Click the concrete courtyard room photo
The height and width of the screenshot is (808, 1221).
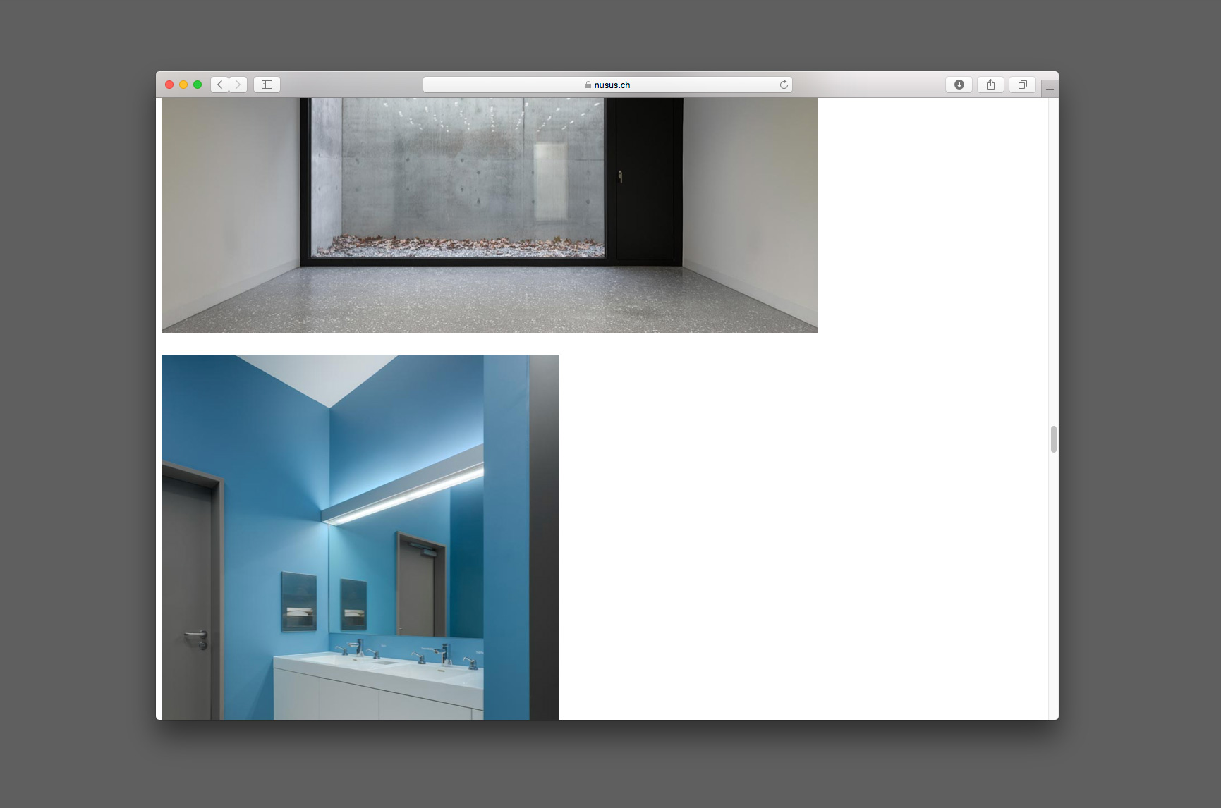(x=490, y=215)
